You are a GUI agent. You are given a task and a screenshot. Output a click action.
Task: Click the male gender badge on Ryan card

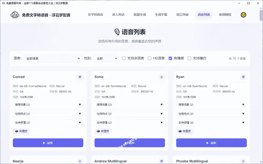click(x=243, y=77)
